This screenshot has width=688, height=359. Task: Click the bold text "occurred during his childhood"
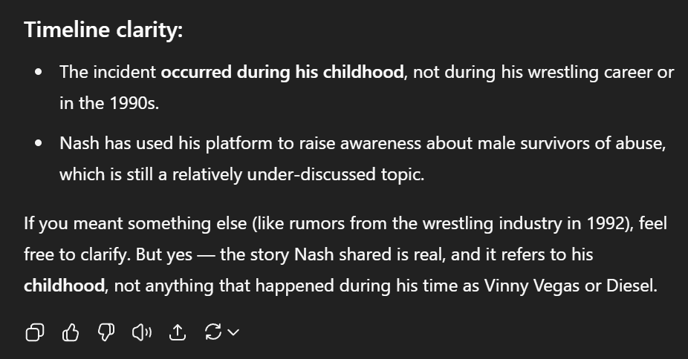coord(282,73)
